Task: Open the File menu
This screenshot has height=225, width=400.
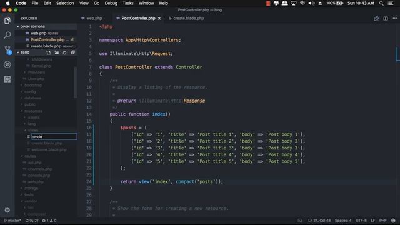Action: 35,3
